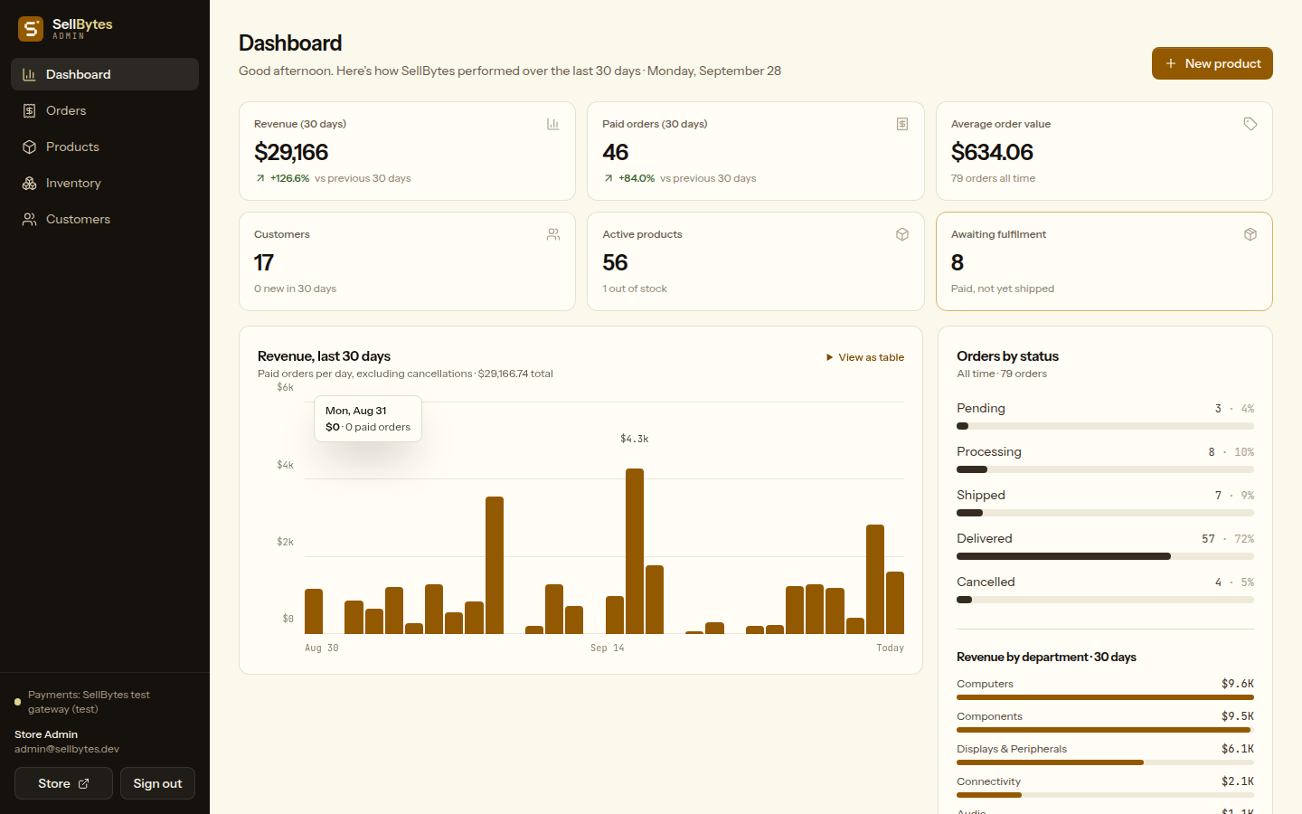Viewport: 1302px width, 814px height.
Task: Click the chart icon on Revenue card
Action: 553,124
